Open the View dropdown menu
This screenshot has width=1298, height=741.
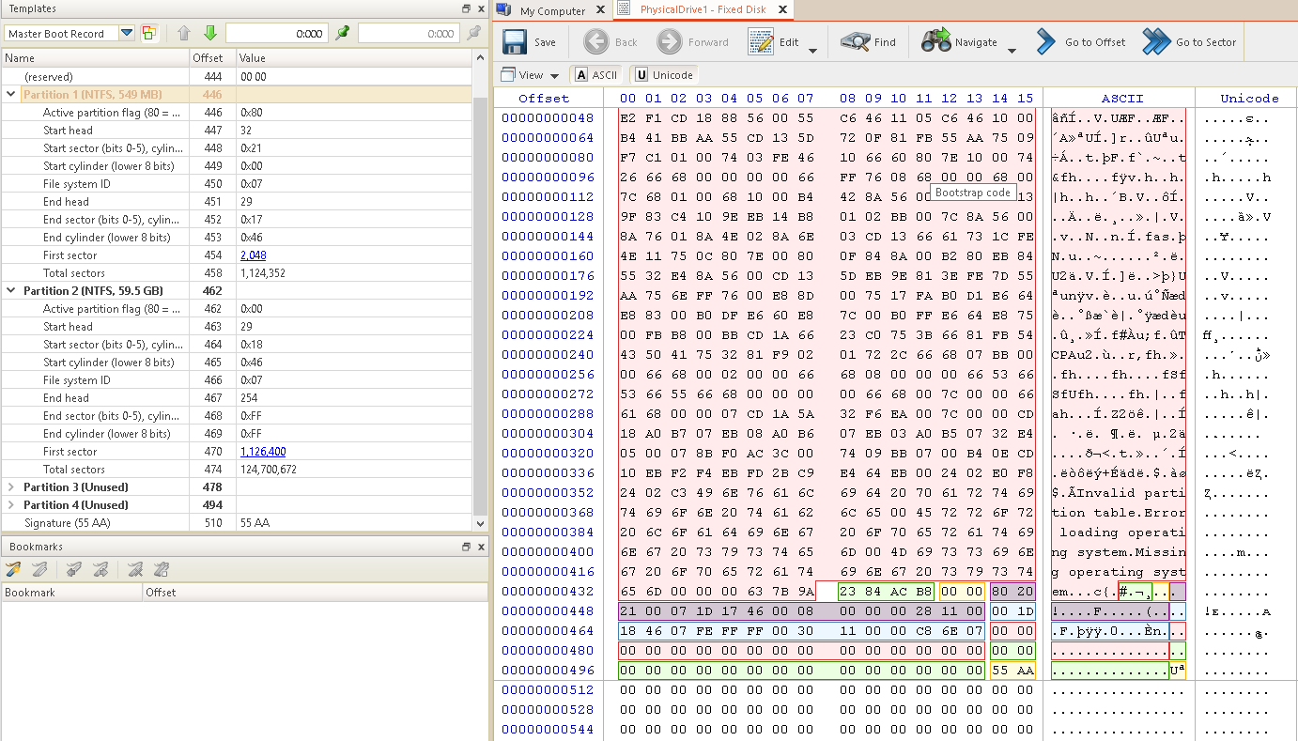[x=531, y=75]
